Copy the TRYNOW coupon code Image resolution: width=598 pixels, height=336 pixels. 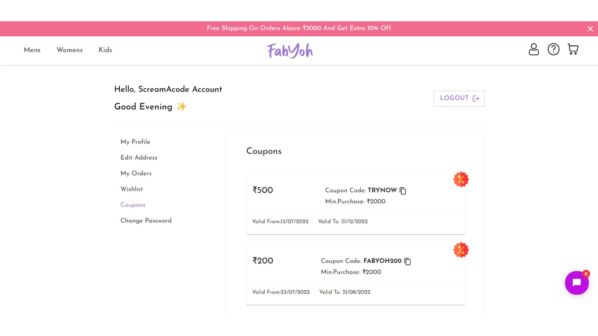coord(403,191)
